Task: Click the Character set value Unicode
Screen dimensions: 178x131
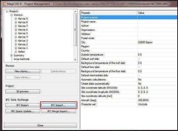Action: 142,104
